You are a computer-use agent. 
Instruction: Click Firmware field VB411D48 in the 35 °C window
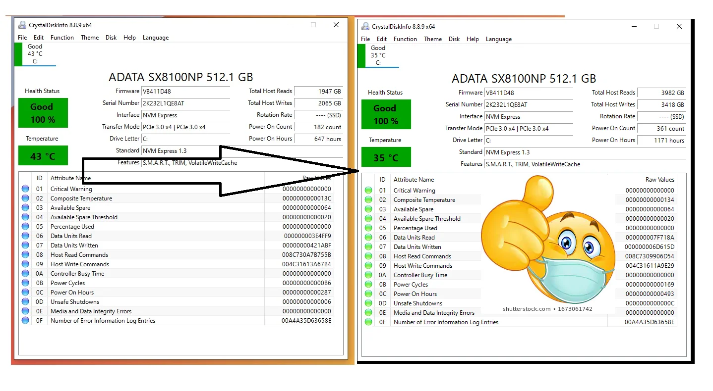point(529,93)
